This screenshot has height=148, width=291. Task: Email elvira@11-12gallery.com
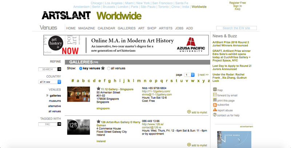(157, 94)
